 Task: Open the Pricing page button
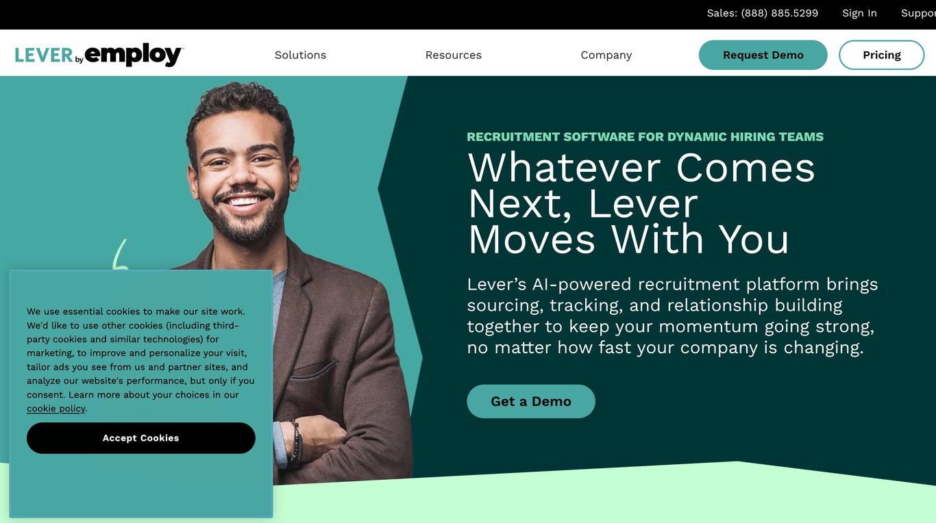pyautogui.click(x=882, y=55)
